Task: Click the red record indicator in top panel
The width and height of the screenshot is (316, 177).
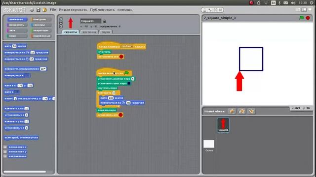Action: (251, 3)
